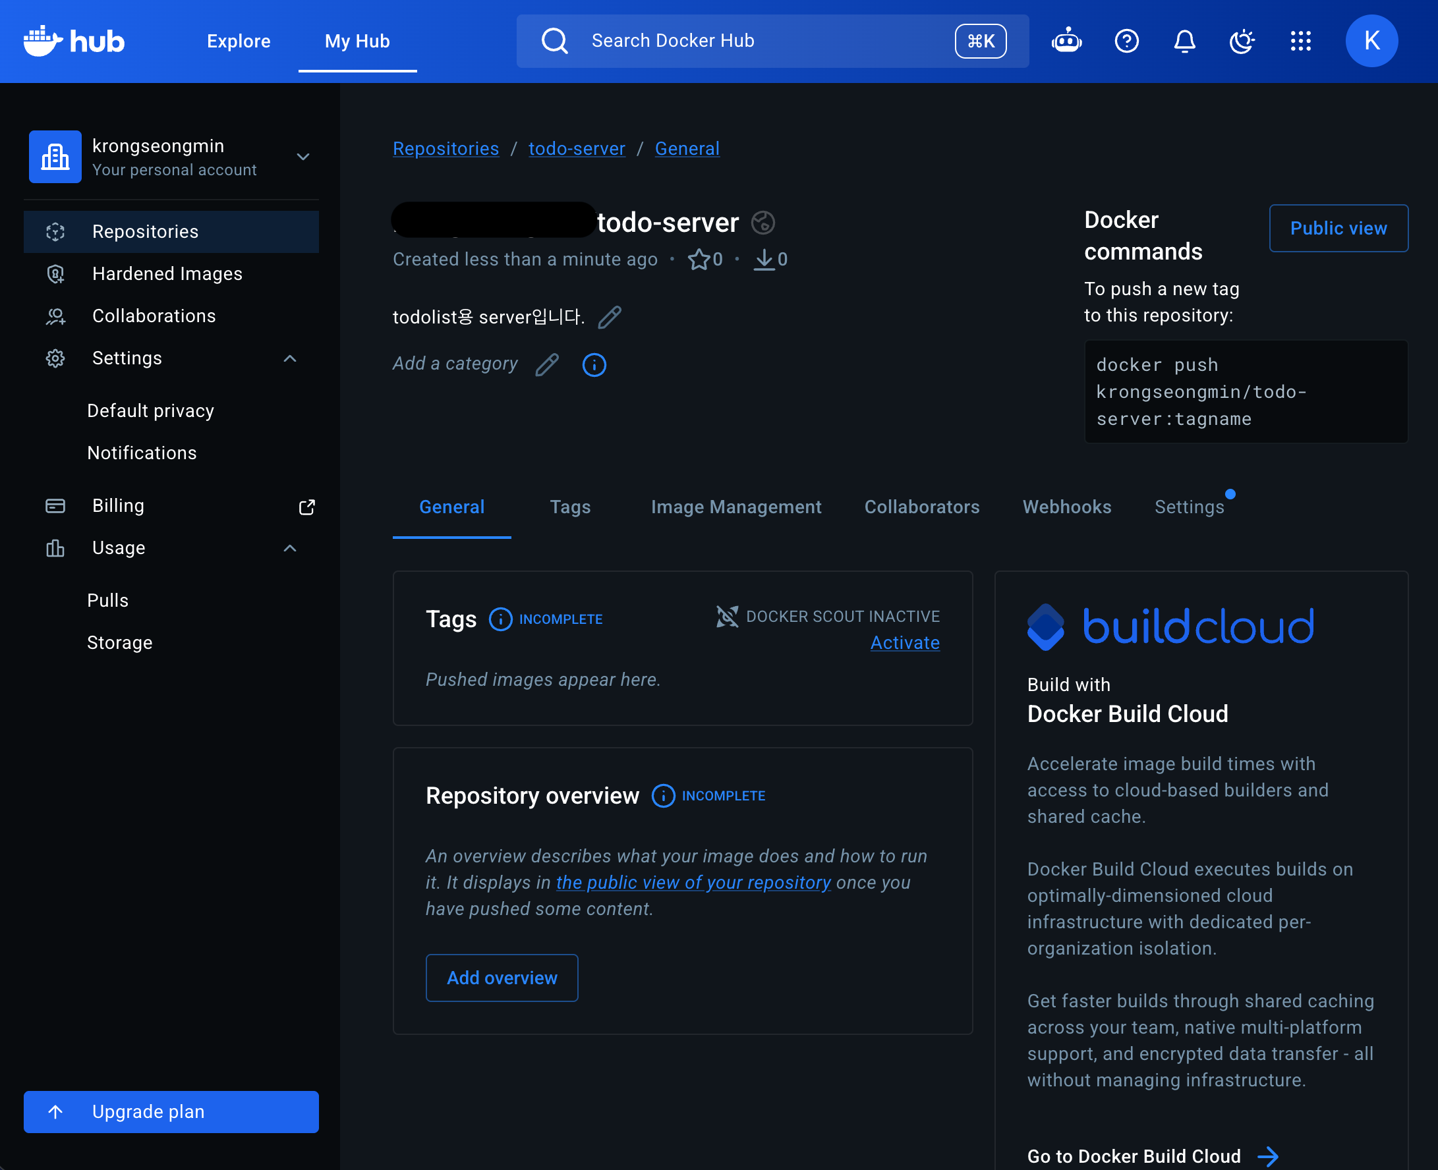Collapse the Settings section chevron
The image size is (1438, 1170).
(290, 358)
